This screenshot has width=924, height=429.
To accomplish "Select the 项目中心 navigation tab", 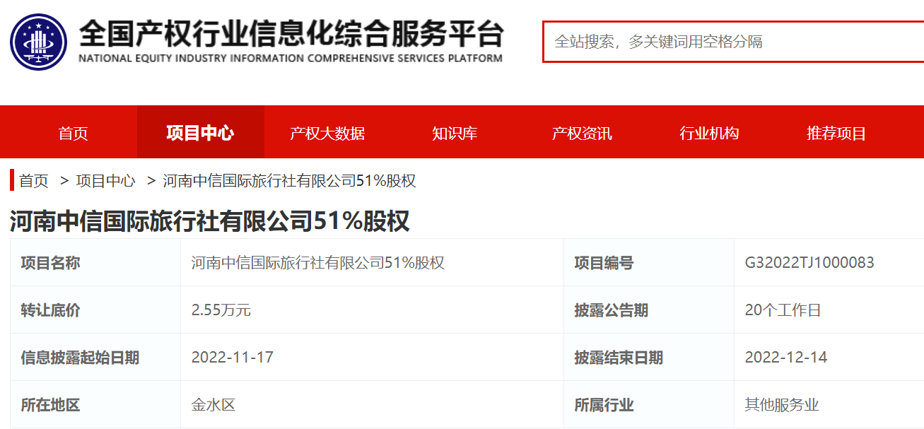I will 201,133.
